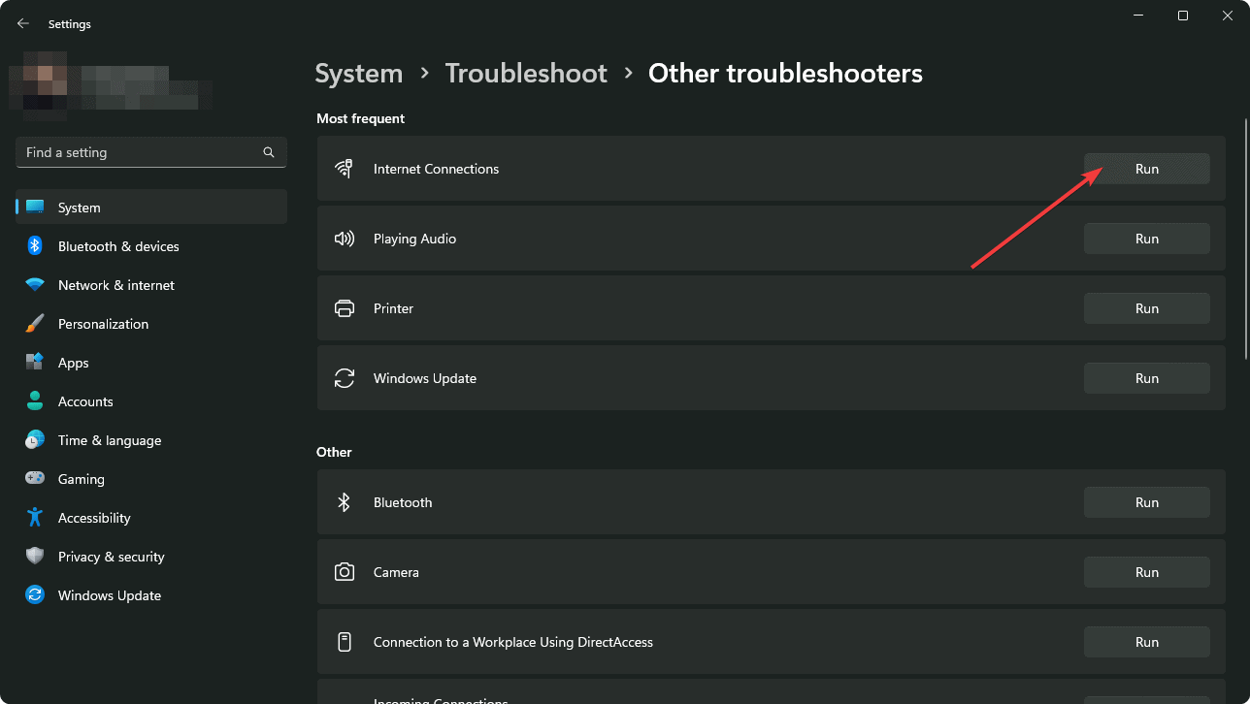Run the Internet Connections troubleshooter
Viewport: 1250px width, 704px height.
tap(1146, 168)
